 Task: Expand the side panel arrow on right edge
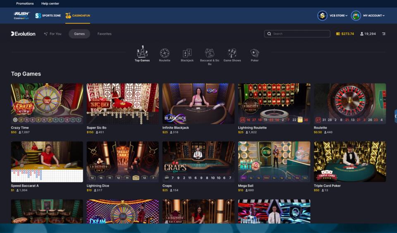[x=395, y=116]
